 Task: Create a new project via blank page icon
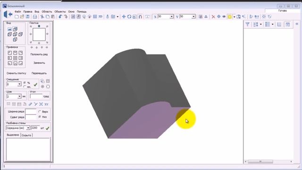pos(17,17)
